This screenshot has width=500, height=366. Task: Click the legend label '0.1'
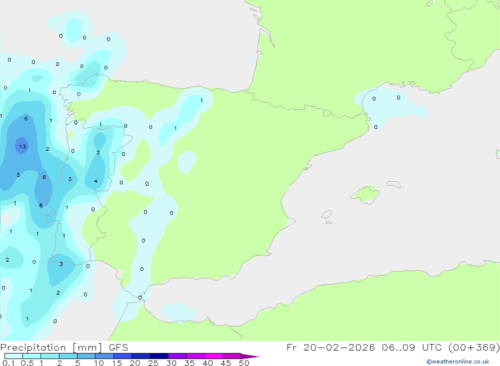coord(8,363)
